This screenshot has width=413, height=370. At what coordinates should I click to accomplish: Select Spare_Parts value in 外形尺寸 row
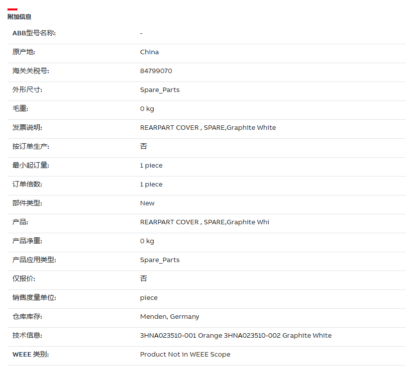pos(160,90)
